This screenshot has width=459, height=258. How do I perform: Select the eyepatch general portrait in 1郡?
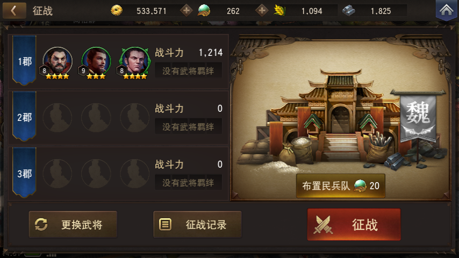coord(57,63)
